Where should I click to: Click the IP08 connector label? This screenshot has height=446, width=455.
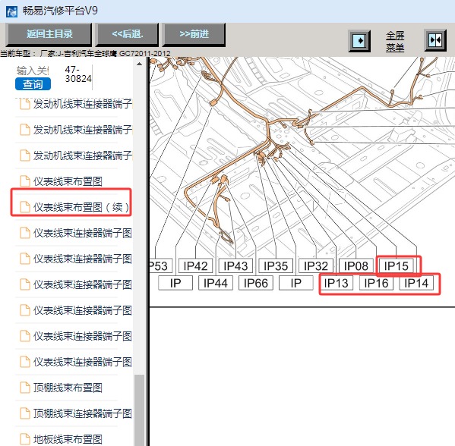[x=355, y=265]
